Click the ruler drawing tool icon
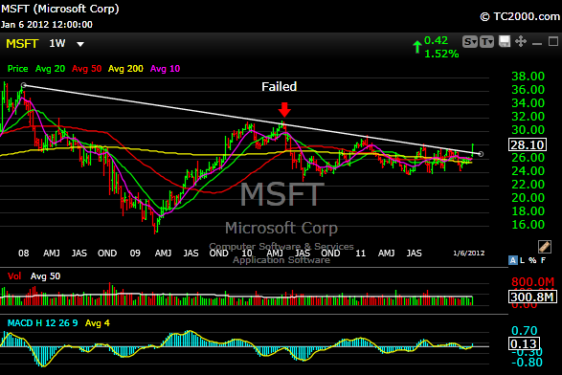 [545, 247]
